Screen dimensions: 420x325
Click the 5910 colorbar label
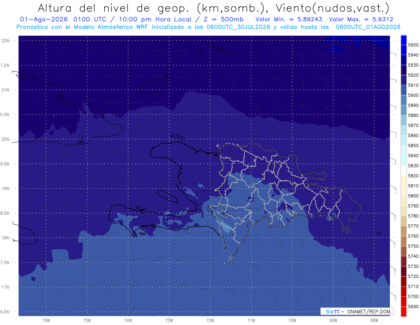pyautogui.click(x=413, y=85)
